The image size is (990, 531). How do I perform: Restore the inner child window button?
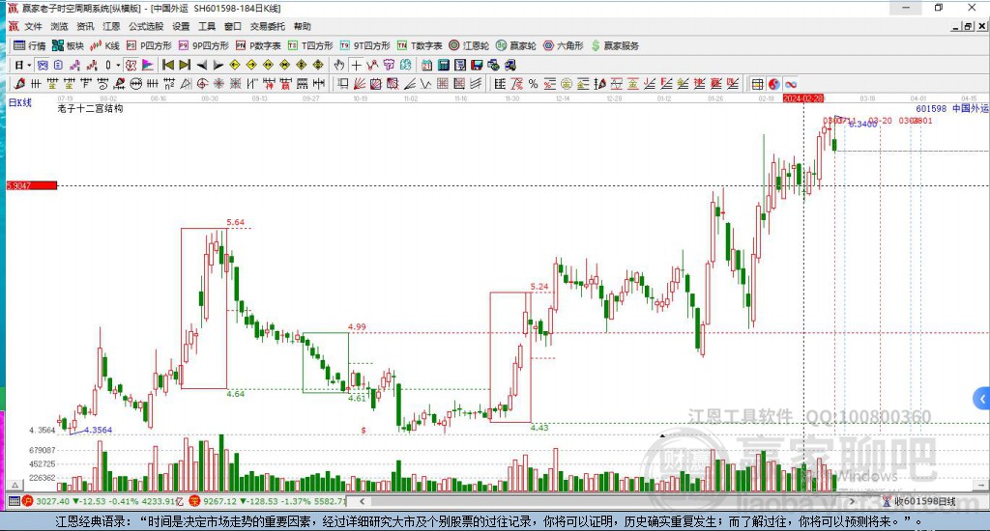click(968, 26)
